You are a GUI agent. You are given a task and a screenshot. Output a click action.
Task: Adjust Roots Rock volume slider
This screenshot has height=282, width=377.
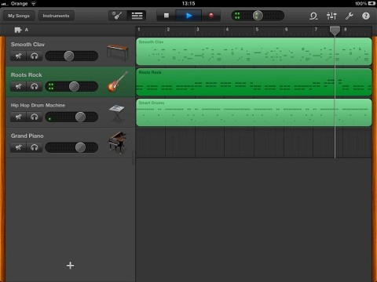74,86
